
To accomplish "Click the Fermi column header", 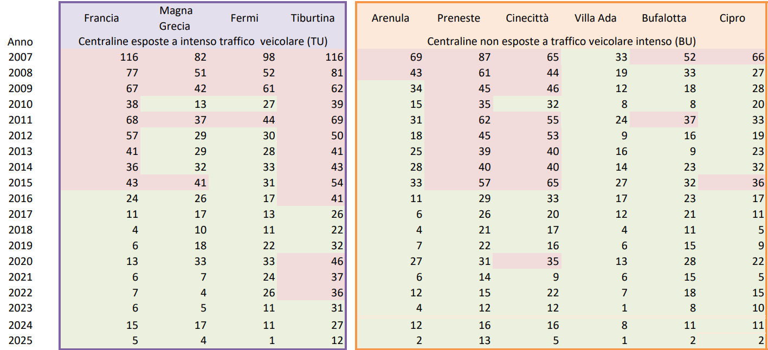I will click(244, 18).
